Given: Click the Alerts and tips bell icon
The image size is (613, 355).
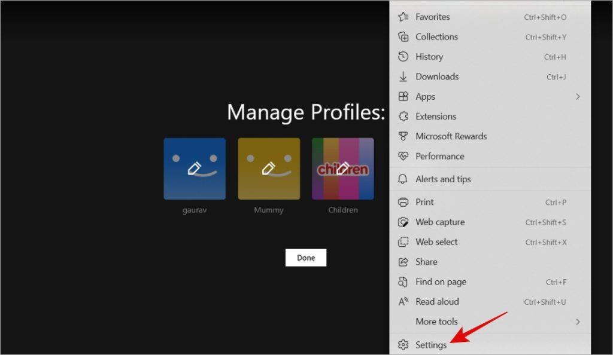Looking at the screenshot, I should pos(403,179).
